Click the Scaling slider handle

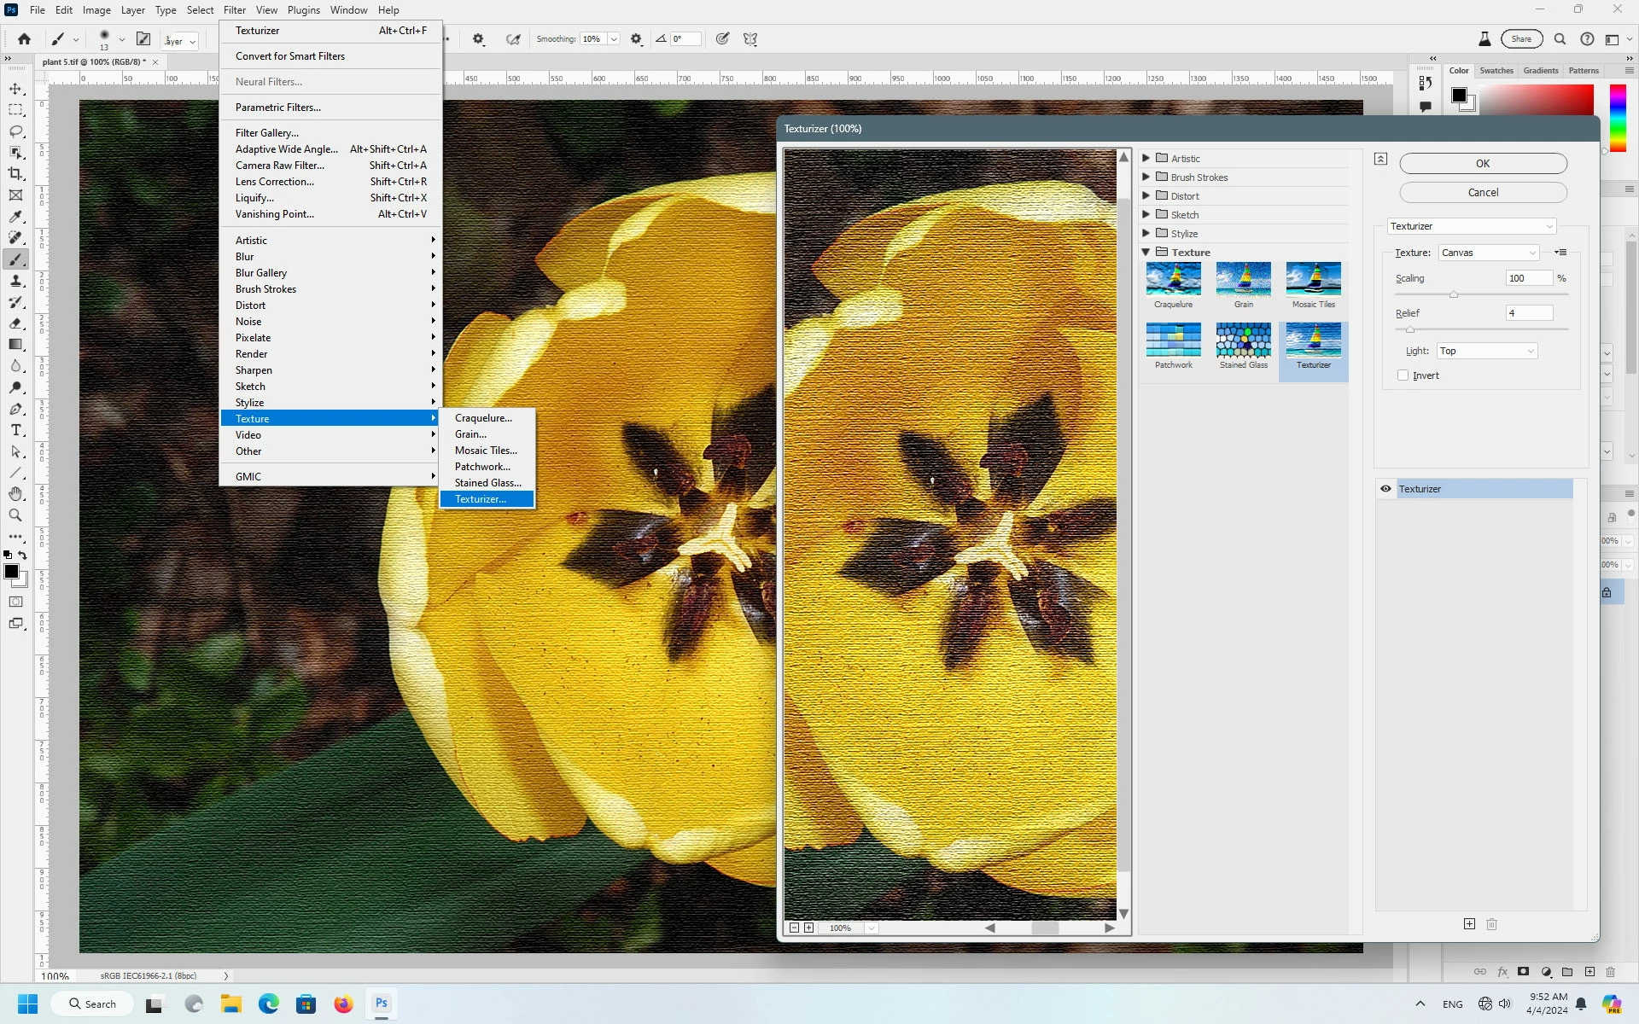click(1454, 294)
